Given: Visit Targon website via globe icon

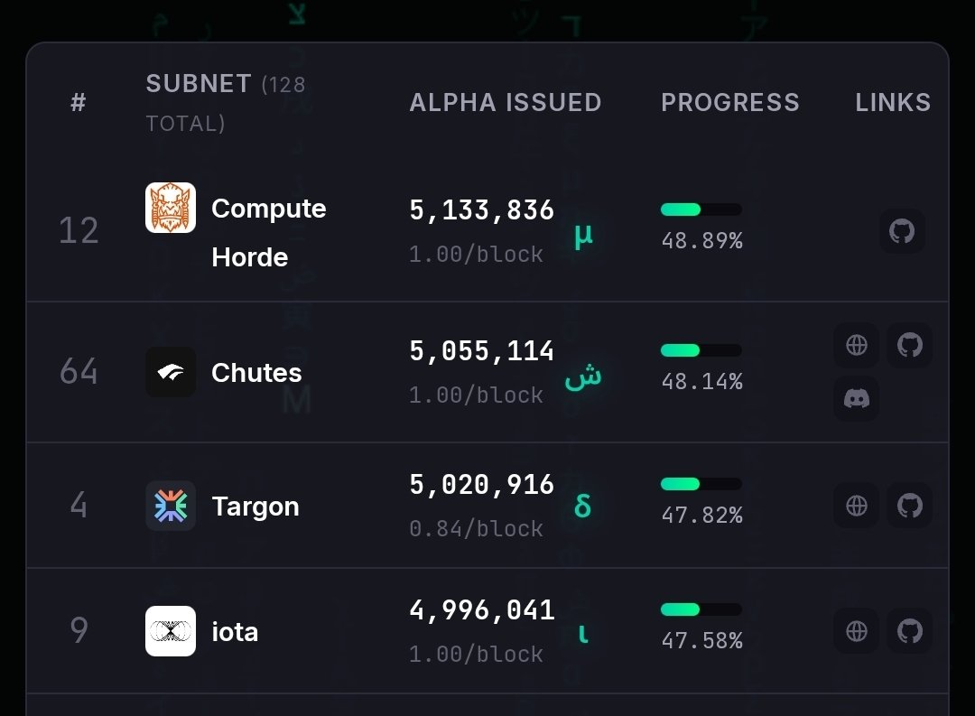Looking at the screenshot, I should [856, 506].
